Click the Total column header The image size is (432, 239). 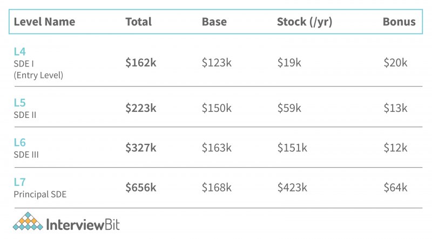click(x=138, y=22)
